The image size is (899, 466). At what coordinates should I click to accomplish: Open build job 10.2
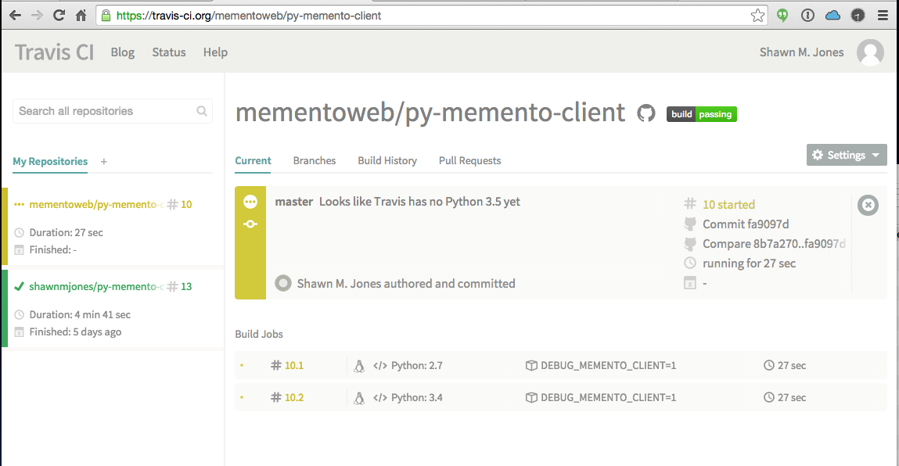coord(294,398)
